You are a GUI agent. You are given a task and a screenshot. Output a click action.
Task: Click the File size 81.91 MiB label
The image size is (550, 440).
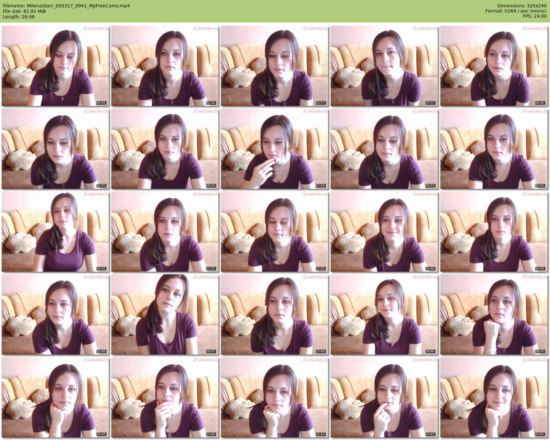pyautogui.click(x=24, y=11)
